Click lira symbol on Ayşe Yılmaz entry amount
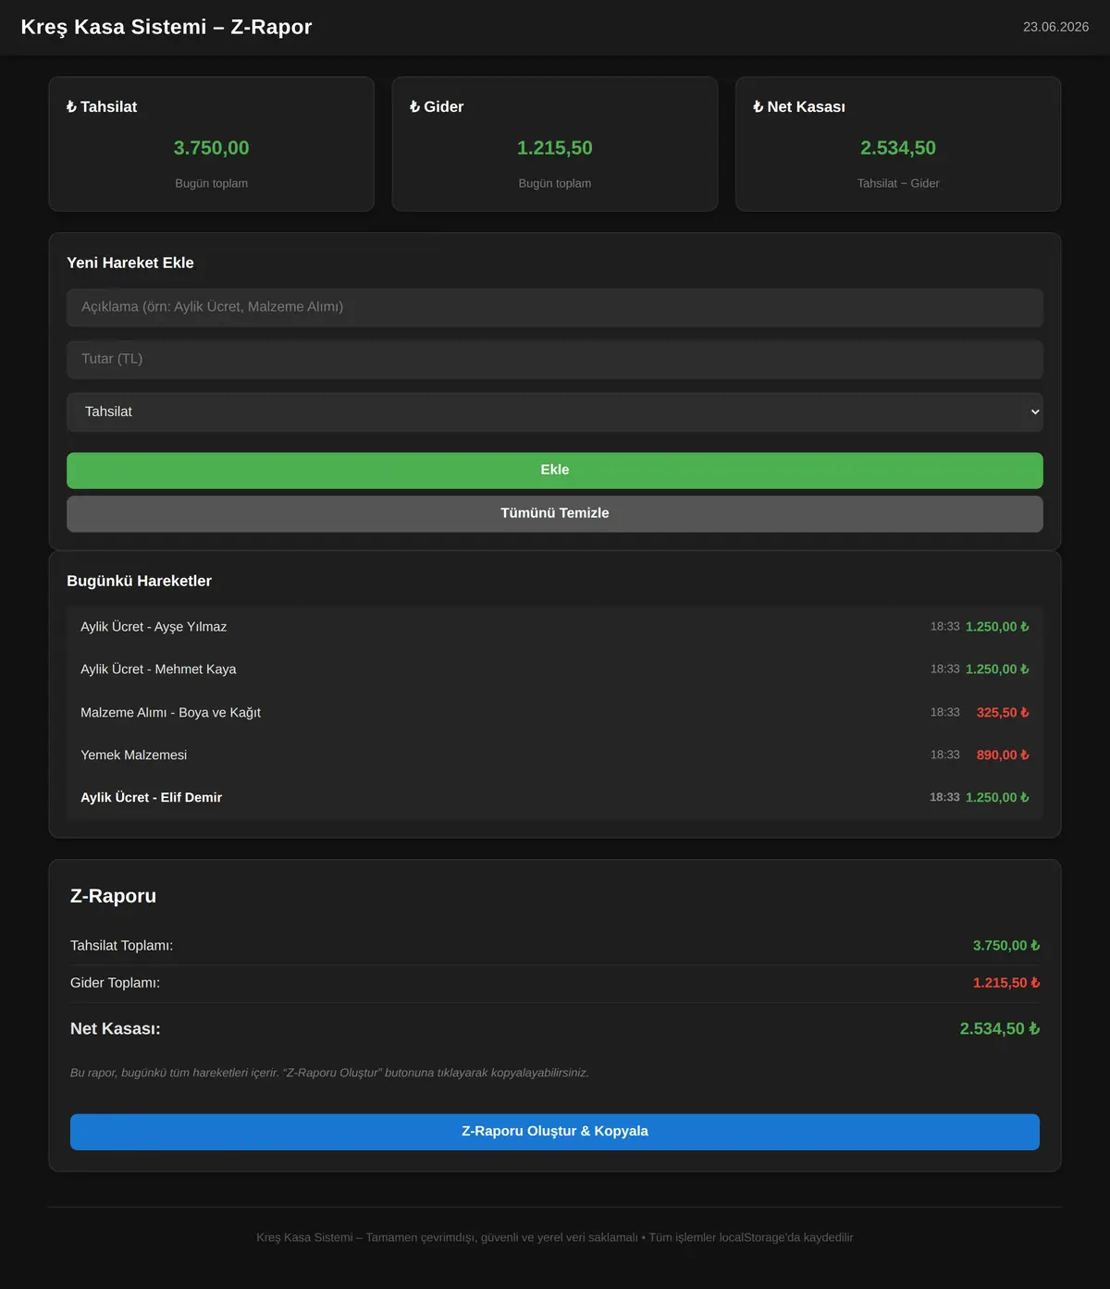This screenshot has width=1110, height=1289. point(1024,627)
